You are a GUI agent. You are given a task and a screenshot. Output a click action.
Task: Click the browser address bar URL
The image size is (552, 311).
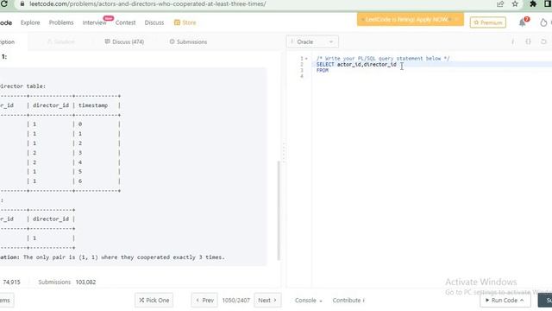[147, 3]
